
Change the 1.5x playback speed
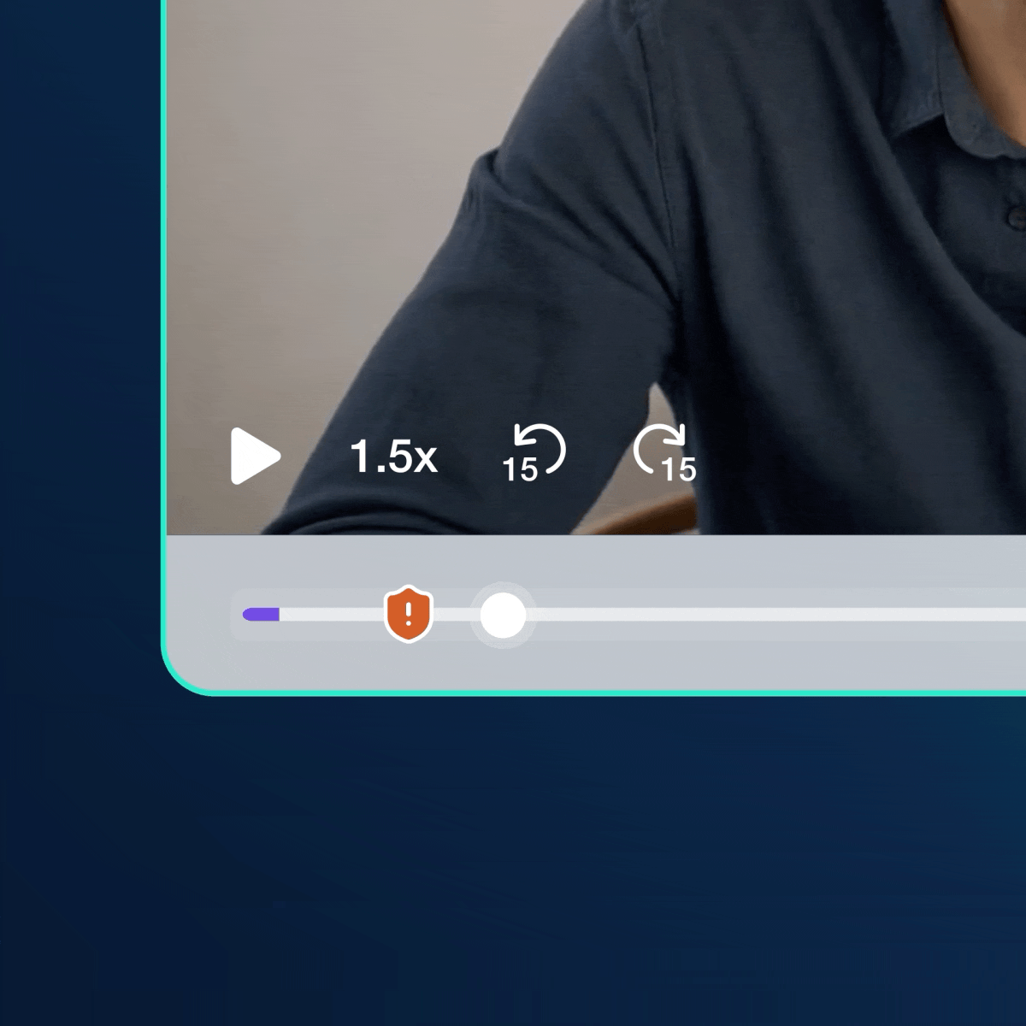[394, 457]
